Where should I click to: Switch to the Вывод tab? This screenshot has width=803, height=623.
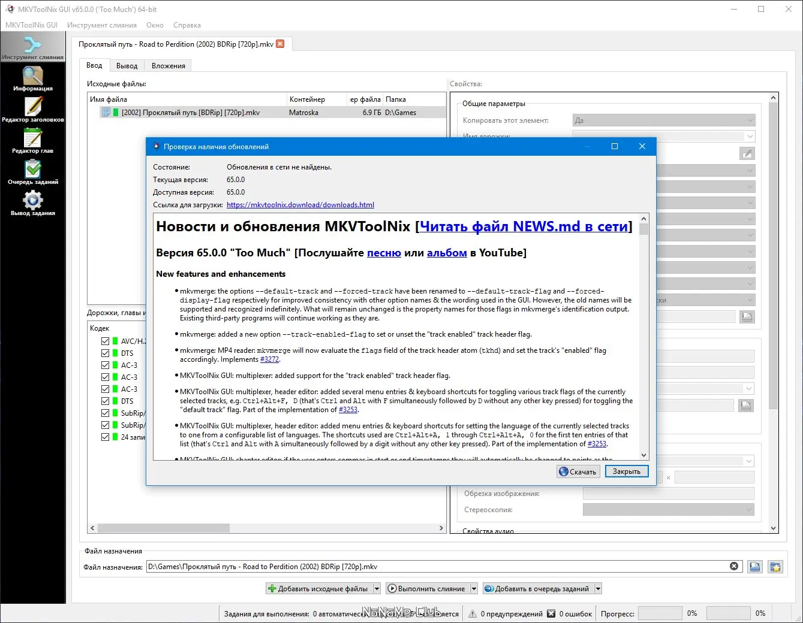click(127, 66)
